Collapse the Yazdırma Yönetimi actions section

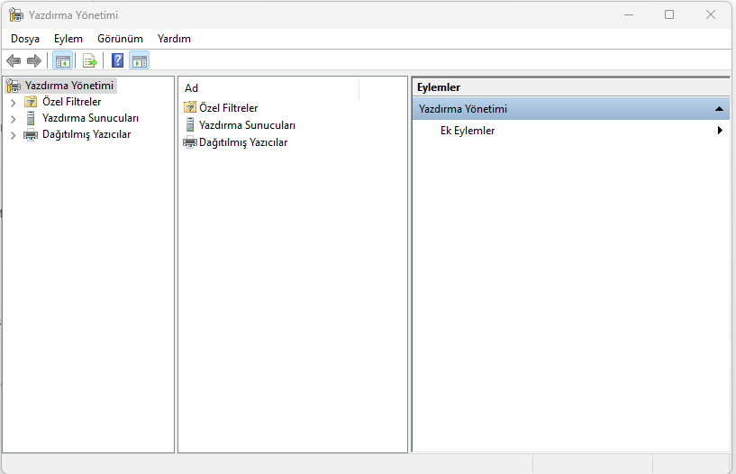point(719,109)
